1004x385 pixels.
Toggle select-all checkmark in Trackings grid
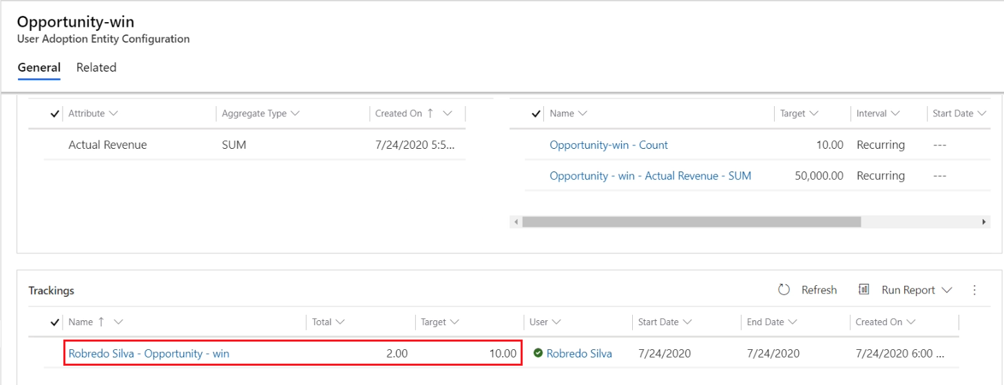tap(55, 322)
